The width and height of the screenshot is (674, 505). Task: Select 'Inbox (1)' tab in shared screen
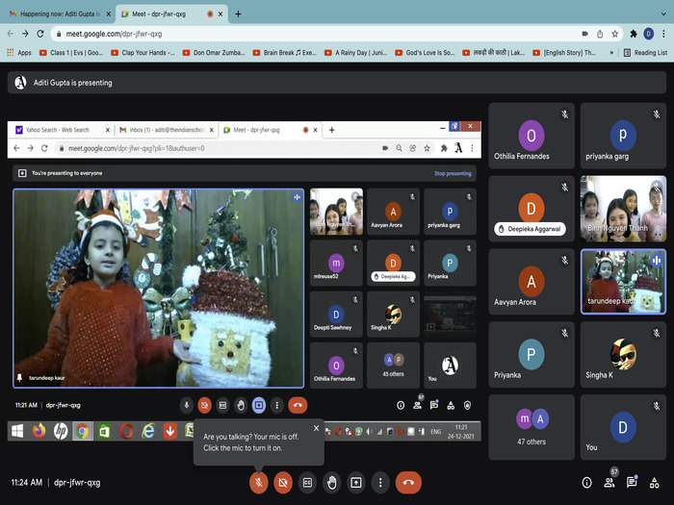(x=166, y=130)
